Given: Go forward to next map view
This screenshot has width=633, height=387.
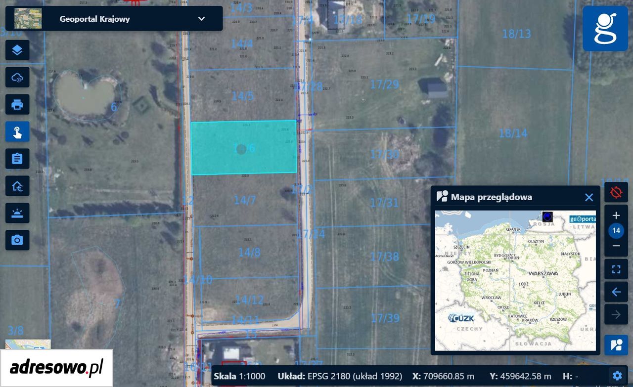Looking at the screenshot, I should coord(616,315).
